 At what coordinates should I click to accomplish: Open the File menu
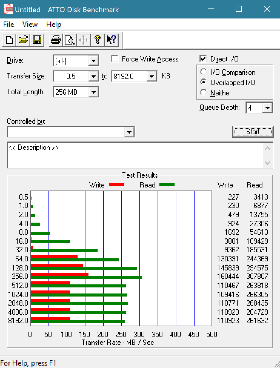9,25
